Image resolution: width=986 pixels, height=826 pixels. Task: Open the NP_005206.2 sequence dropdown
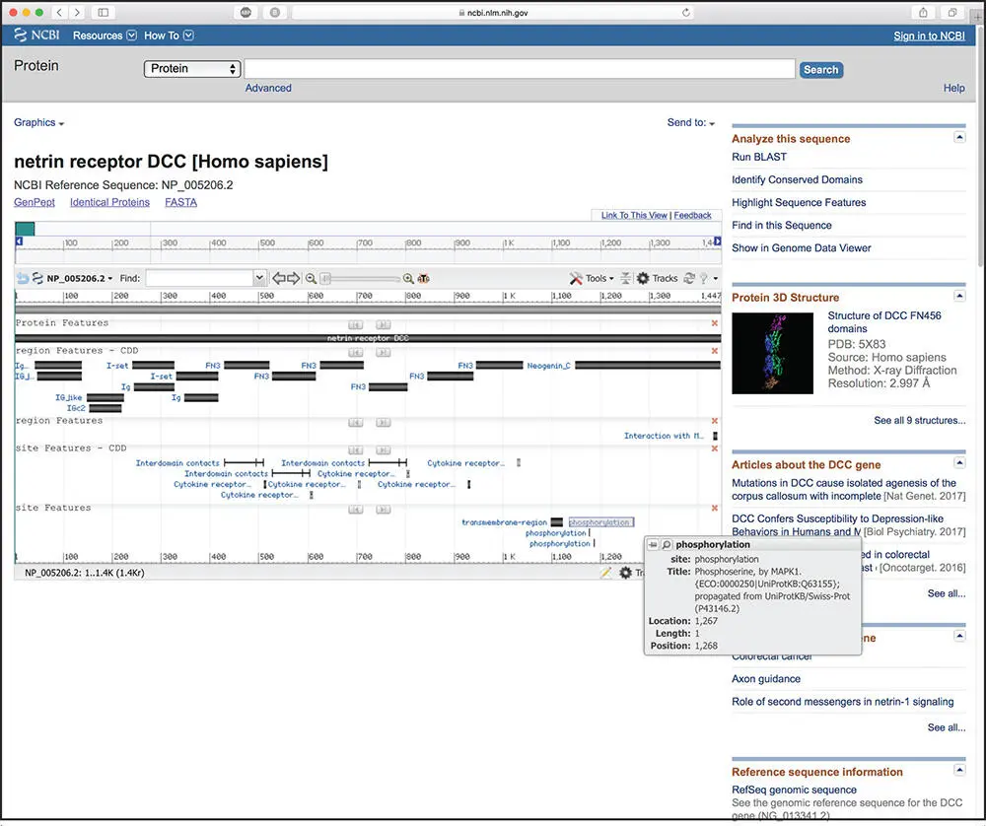click(79, 278)
